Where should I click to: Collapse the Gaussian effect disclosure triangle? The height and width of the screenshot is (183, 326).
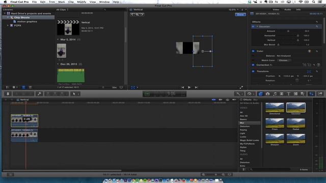click(x=257, y=26)
